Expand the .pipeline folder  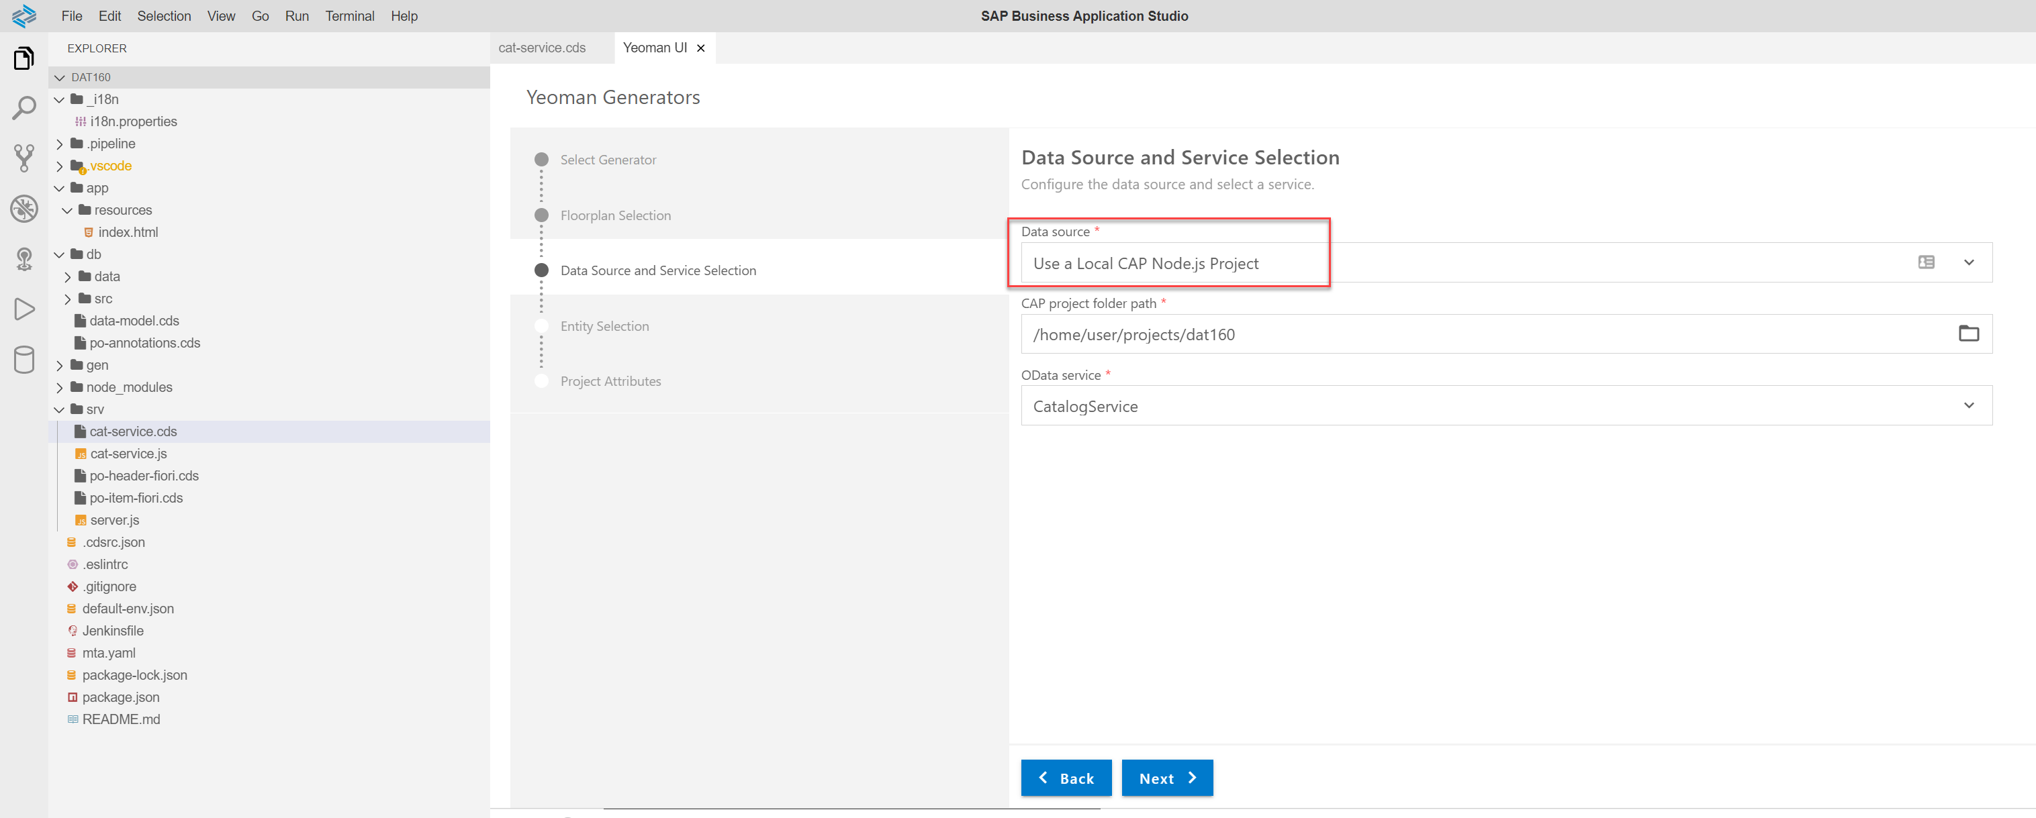coord(59,144)
